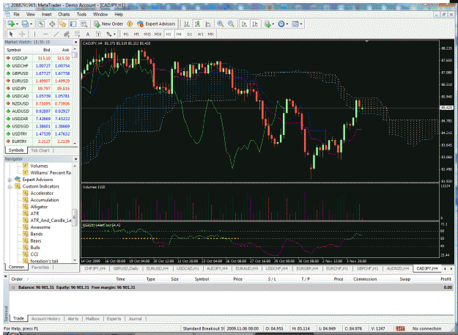Viewport: 458px width, 335px height.
Task: Switch timeframe to M1
Action: pos(126,34)
